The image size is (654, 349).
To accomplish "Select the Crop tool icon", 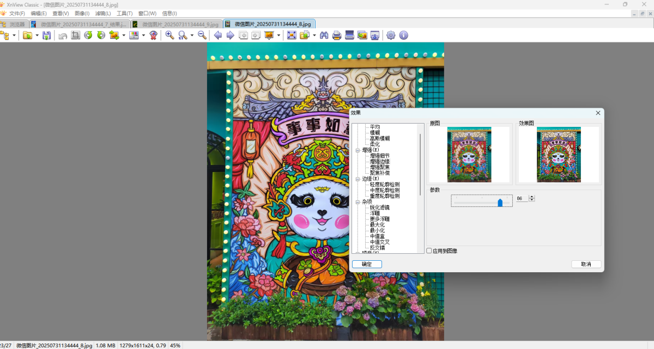I will 75,35.
